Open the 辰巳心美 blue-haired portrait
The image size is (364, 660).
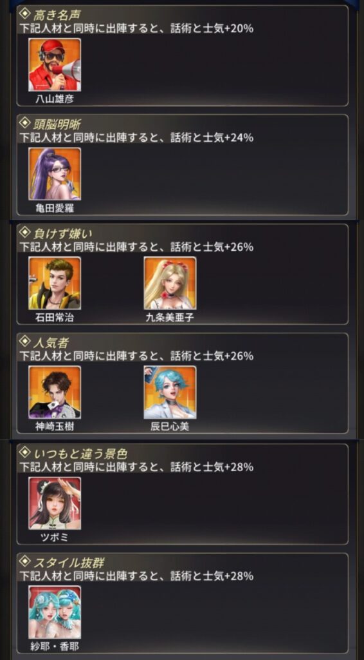coord(170,392)
